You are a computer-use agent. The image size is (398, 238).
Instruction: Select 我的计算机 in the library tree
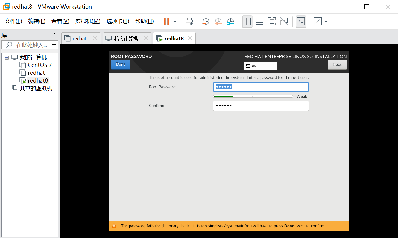(x=33, y=57)
